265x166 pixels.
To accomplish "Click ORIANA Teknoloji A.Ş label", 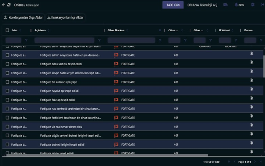I will point(202,5).
